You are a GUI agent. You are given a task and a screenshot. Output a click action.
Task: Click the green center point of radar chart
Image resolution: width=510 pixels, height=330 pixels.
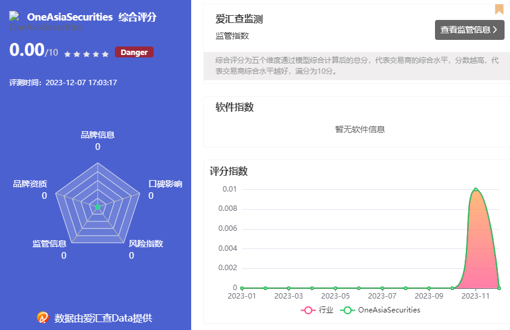97,207
